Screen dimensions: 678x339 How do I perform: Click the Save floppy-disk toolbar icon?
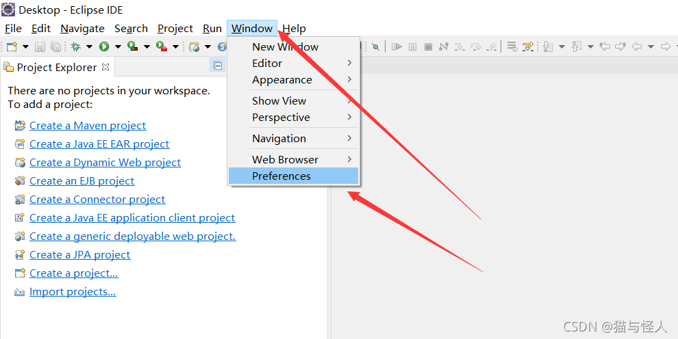(40, 46)
